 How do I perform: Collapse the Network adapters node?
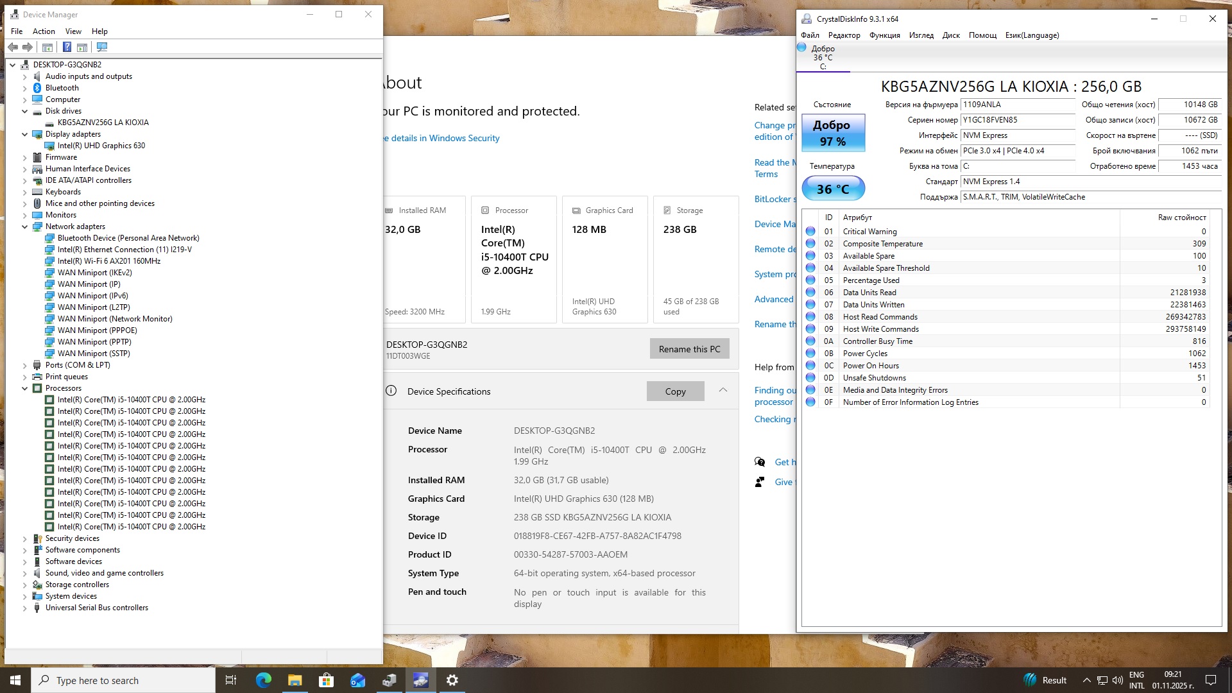(25, 227)
